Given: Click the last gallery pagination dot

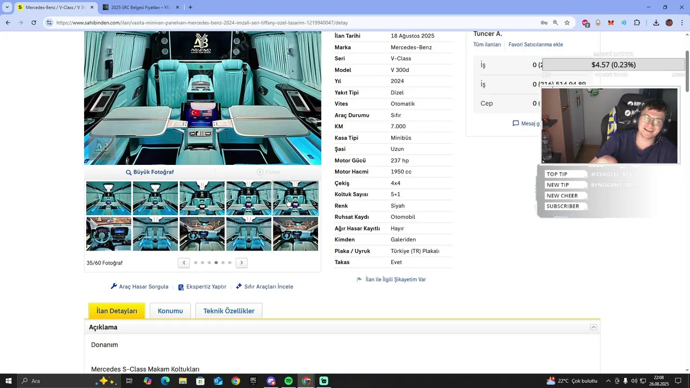Looking at the screenshot, I should (x=230, y=262).
